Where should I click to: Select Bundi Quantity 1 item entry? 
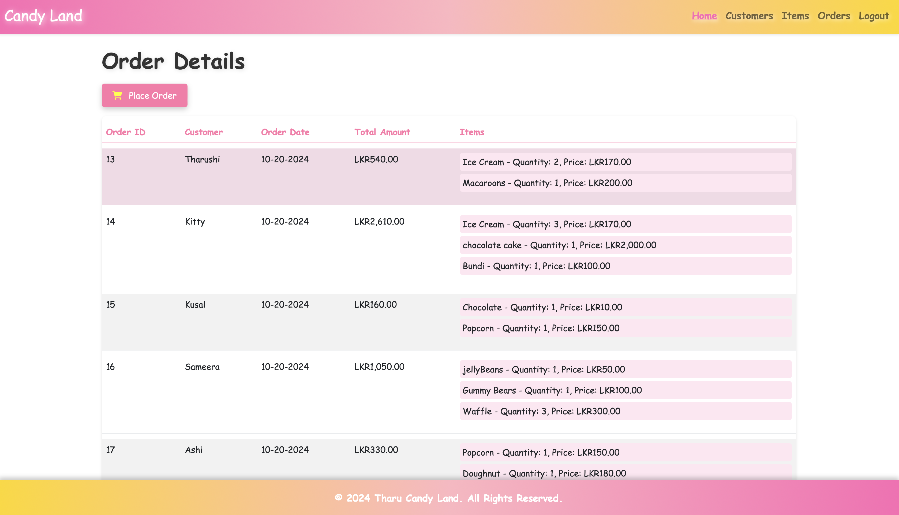coord(625,266)
